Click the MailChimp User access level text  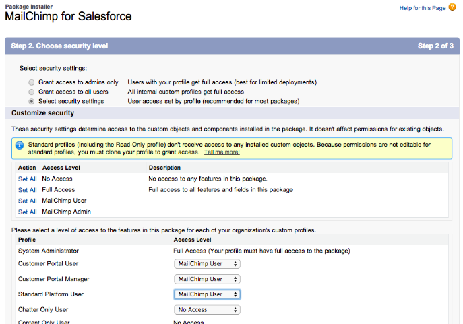64,201
